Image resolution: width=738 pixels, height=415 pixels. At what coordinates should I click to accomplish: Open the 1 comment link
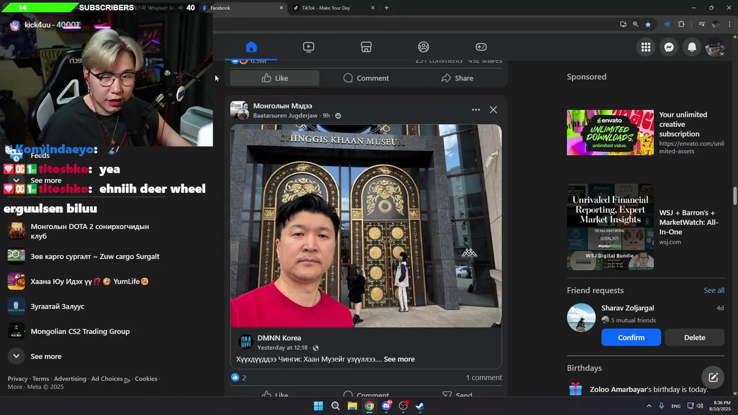pyautogui.click(x=484, y=378)
